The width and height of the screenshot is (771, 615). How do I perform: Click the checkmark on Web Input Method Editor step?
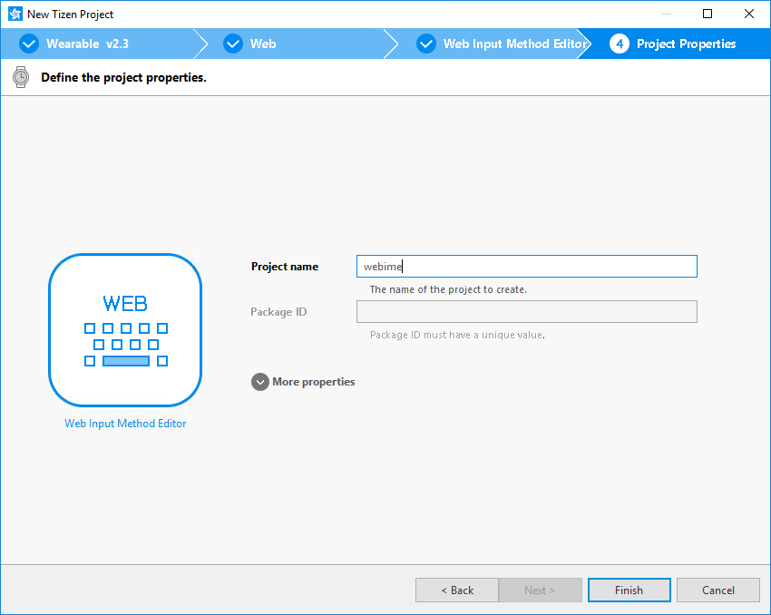(425, 44)
